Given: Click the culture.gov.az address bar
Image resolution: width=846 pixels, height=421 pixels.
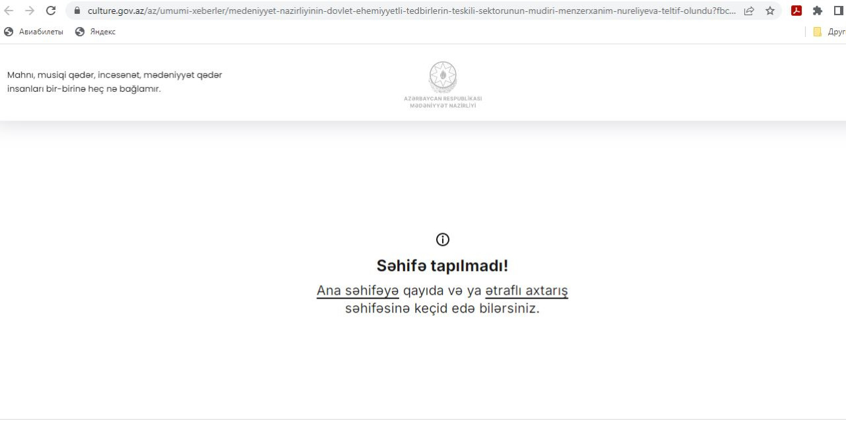Looking at the screenshot, I should point(410,11).
